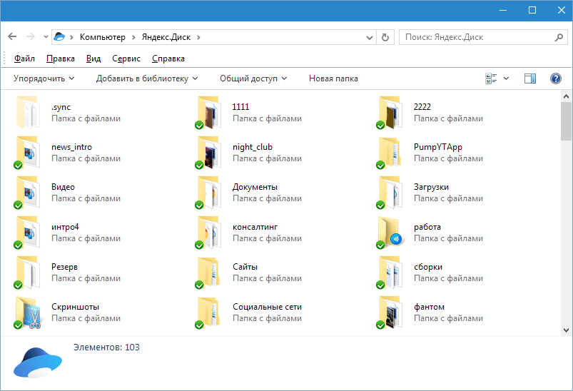Open the view options dropdown arrow

click(507, 78)
